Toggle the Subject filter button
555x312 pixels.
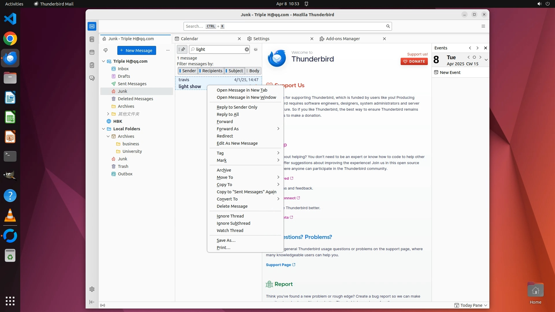coord(234,71)
